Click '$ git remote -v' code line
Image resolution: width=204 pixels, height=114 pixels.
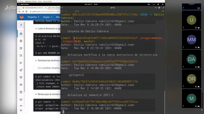45,102
